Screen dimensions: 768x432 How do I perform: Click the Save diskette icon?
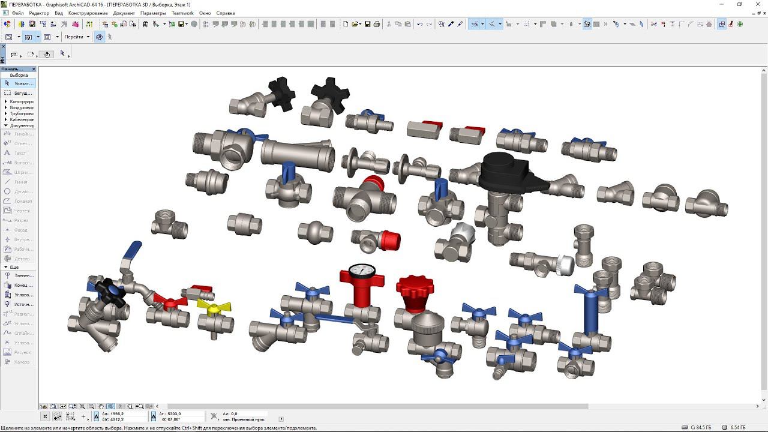[x=367, y=24]
